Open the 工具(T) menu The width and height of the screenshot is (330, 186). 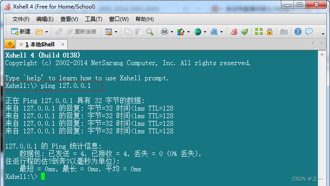point(93,19)
